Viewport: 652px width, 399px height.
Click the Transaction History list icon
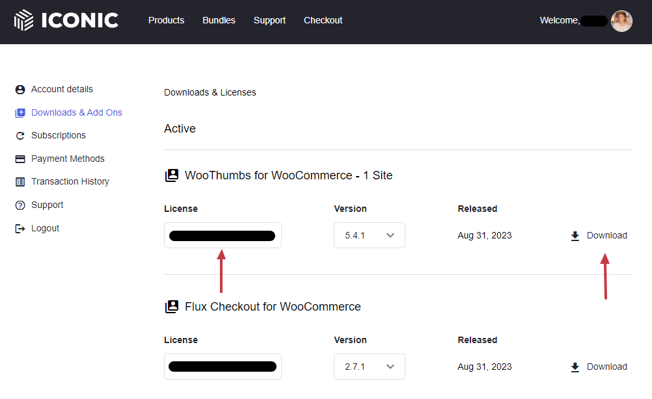click(x=20, y=182)
